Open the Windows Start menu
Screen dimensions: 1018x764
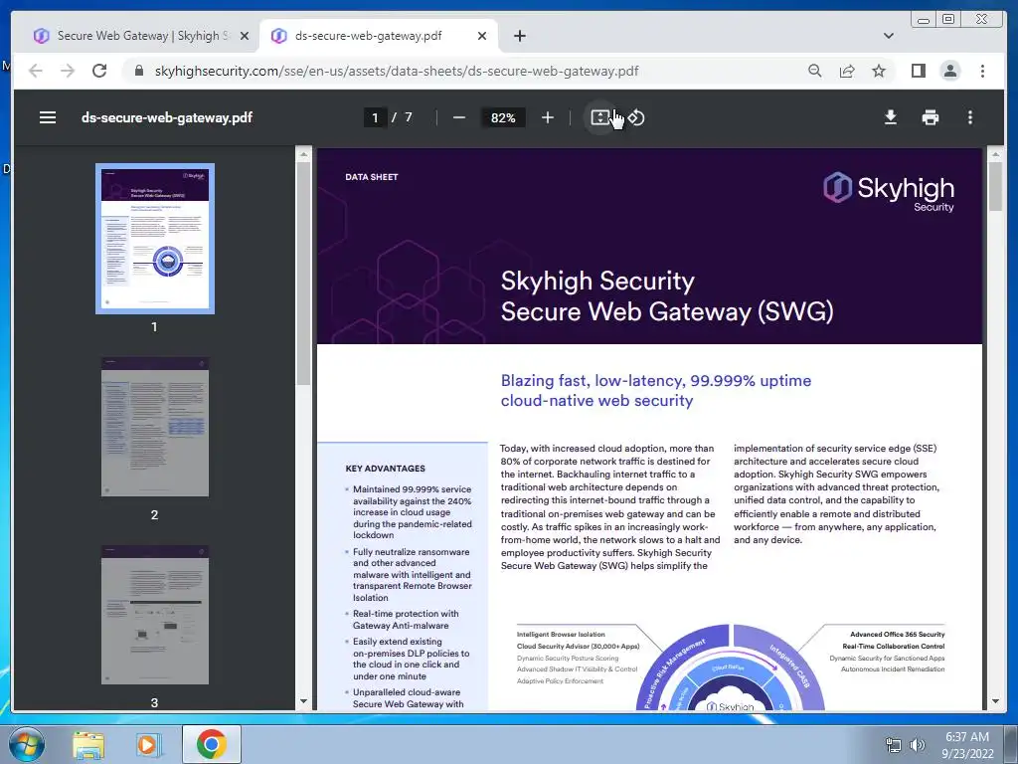point(26,744)
